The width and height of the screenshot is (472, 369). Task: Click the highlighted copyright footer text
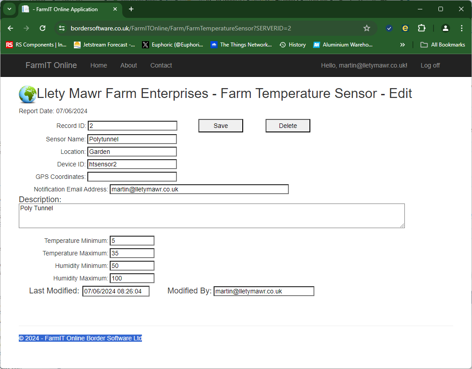80,338
